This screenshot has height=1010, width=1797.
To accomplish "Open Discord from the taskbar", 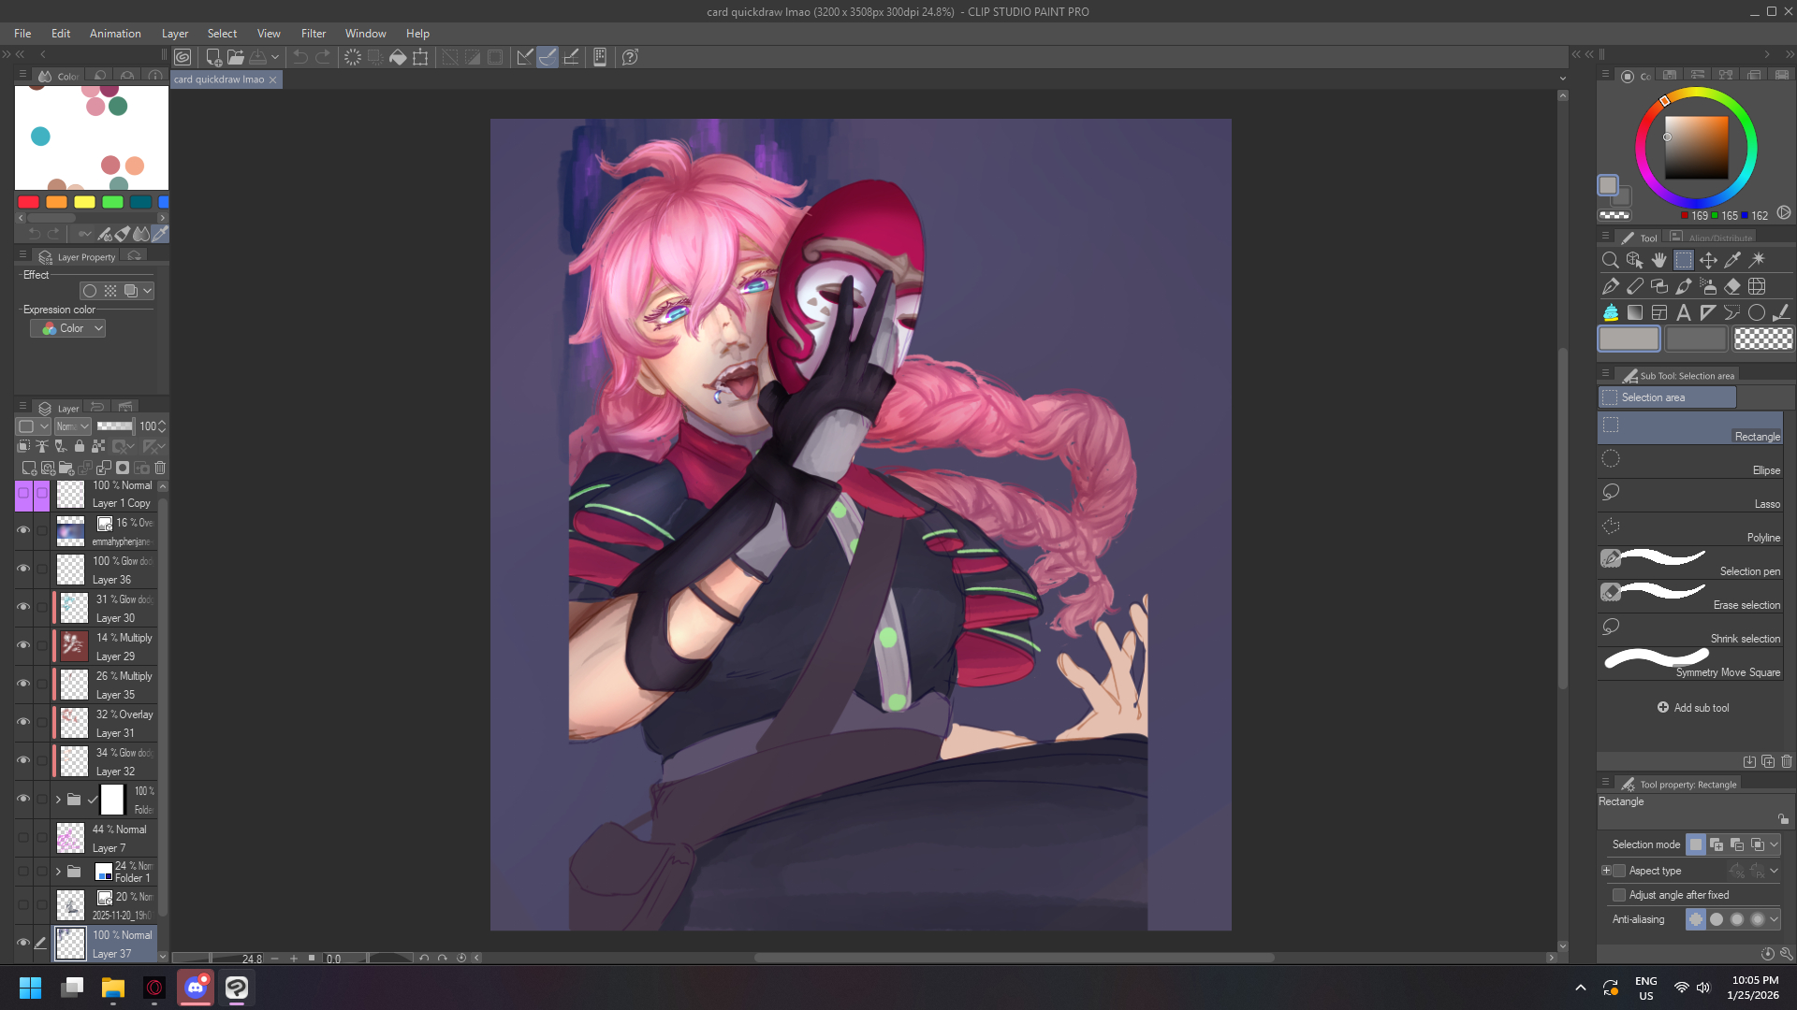I will 196,988.
